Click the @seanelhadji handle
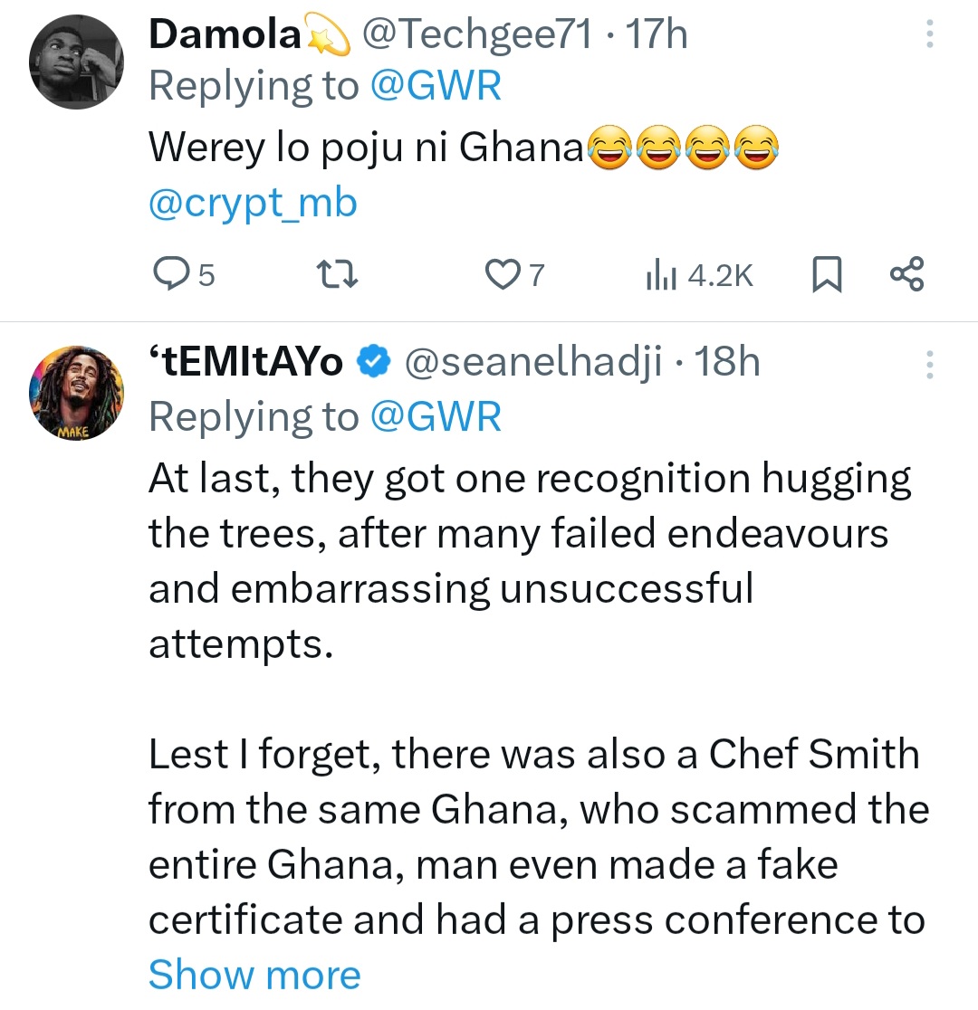Viewport: 978px width, 1010px height. click(533, 363)
